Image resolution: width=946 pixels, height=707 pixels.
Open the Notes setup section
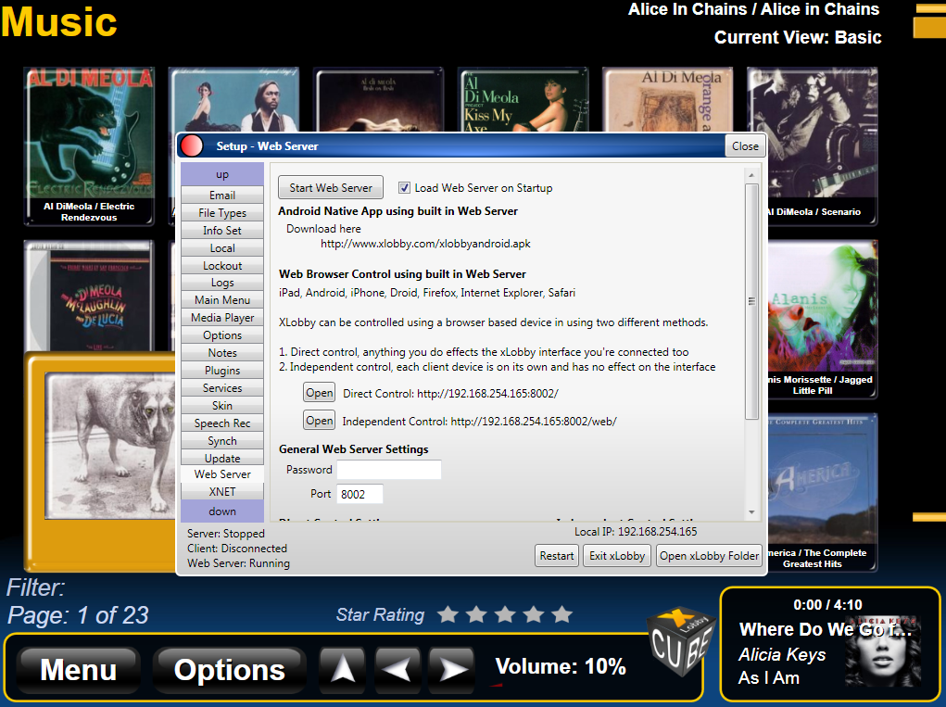[x=222, y=352]
